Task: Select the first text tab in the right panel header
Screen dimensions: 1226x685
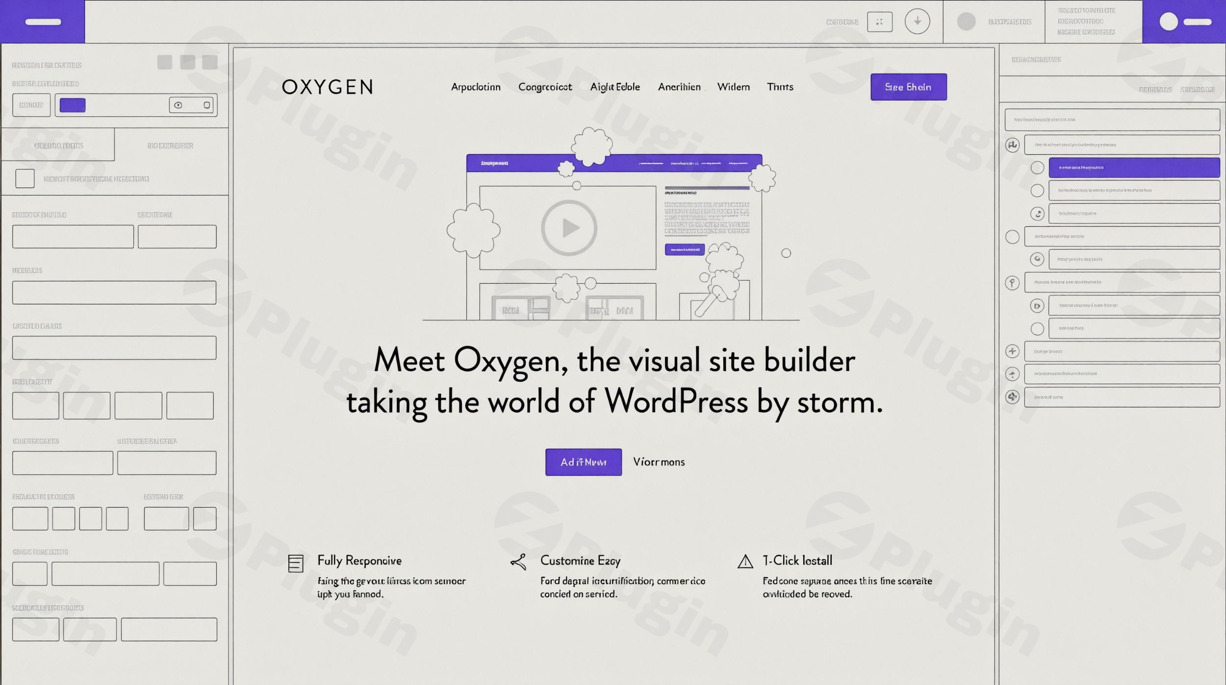Action: [1155, 90]
